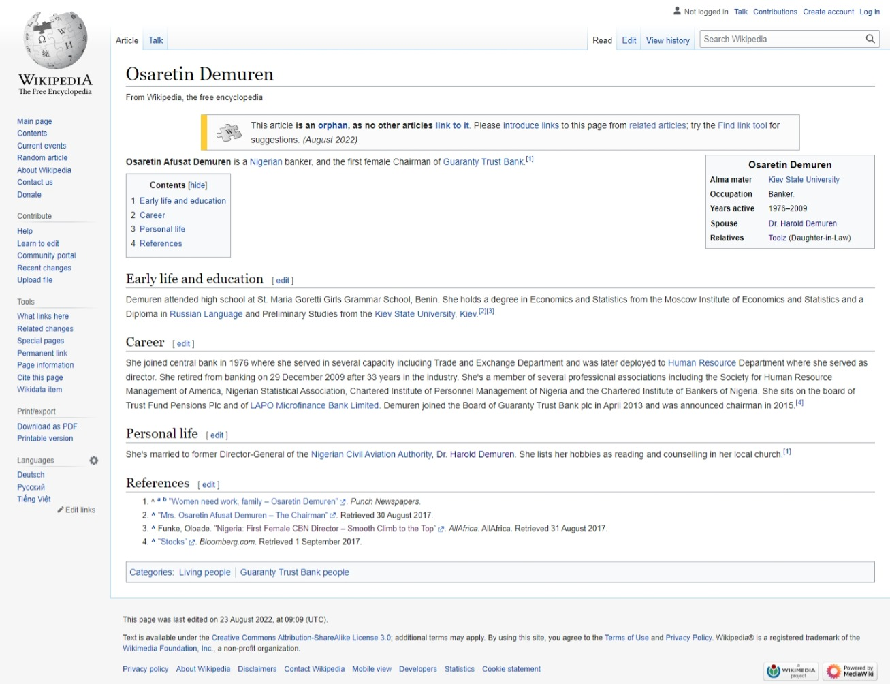Open Current events link
This screenshot has width=890, height=684.
tap(42, 146)
